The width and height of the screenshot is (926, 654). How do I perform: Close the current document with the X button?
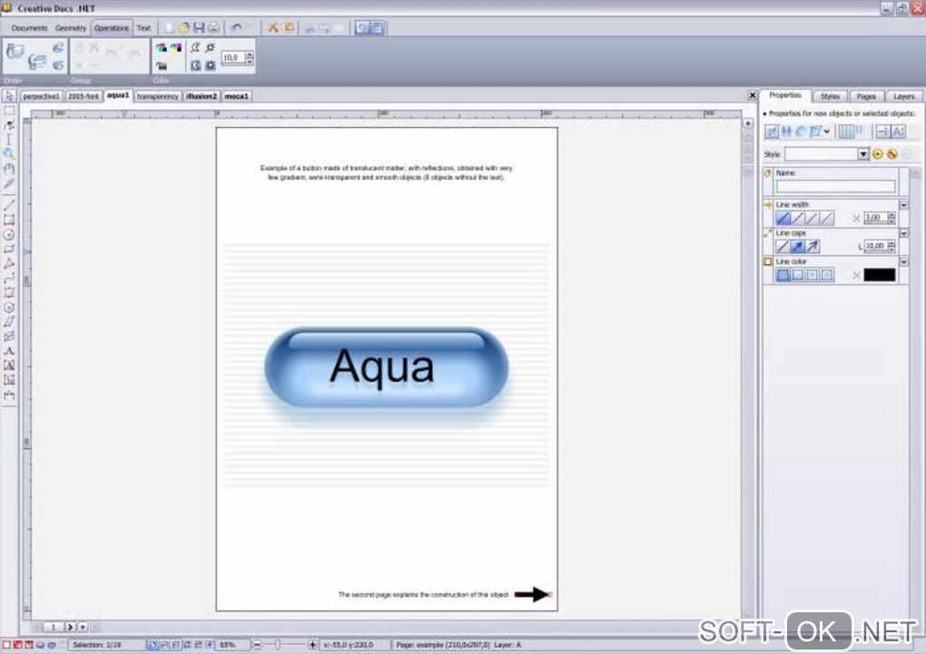pos(752,95)
